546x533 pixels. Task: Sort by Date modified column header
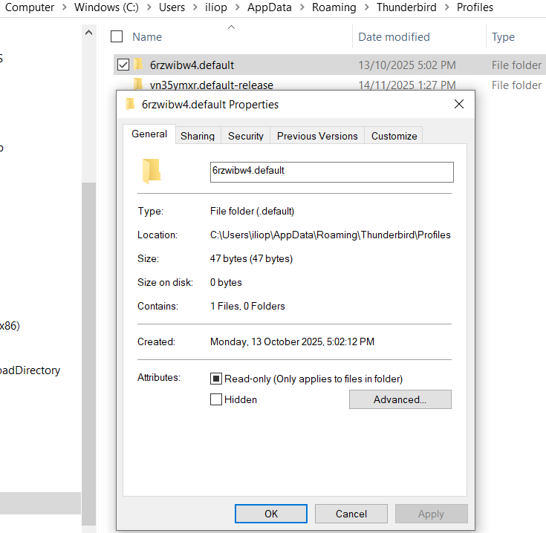pos(394,37)
